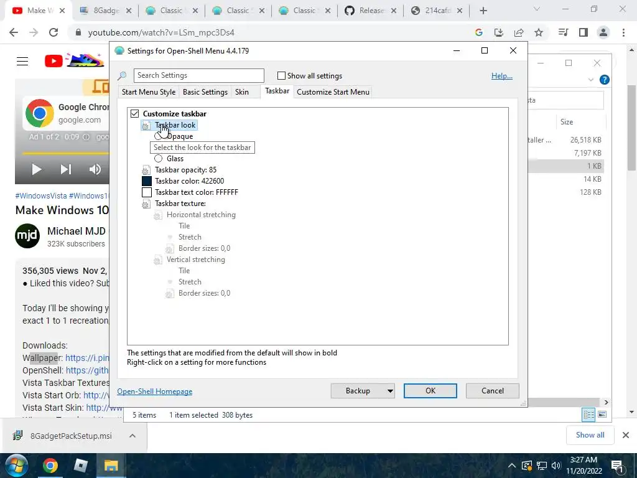The image size is (637, 478).
Task: Open Chrome from the taskbar
Action: click(50, 466)
